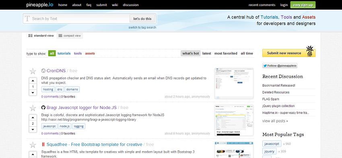Upvote CronDNS with the up arrow

click(x=33, y=81)
